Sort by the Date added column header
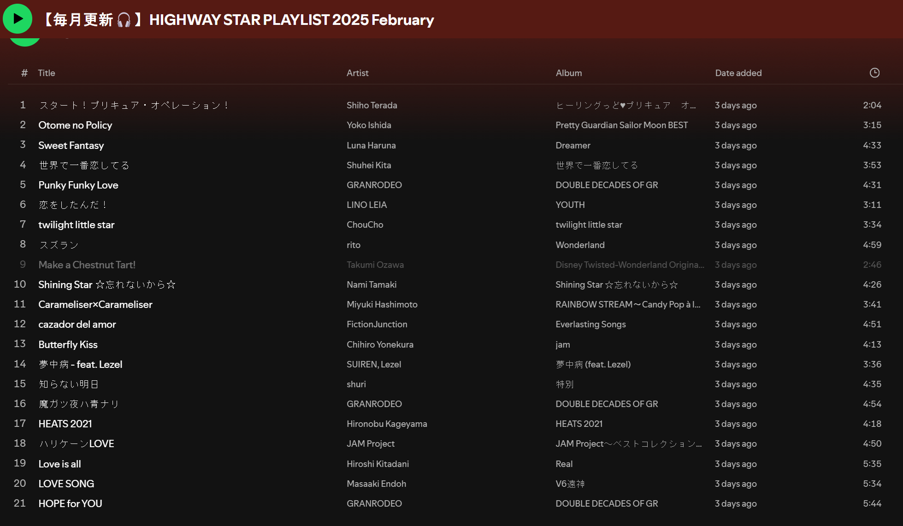The height and width of the screenshot is (526, 903). point(738,73)
